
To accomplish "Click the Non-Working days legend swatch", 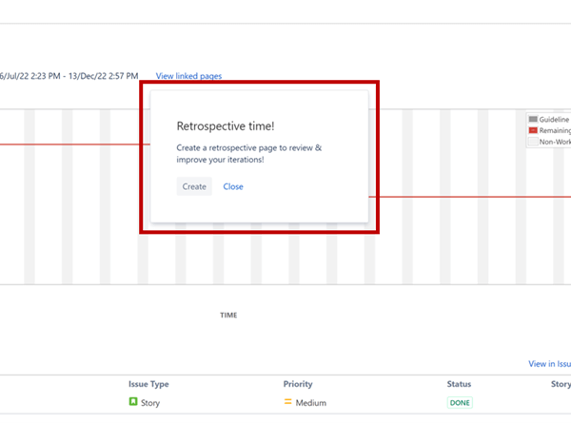I will point(533,142).
